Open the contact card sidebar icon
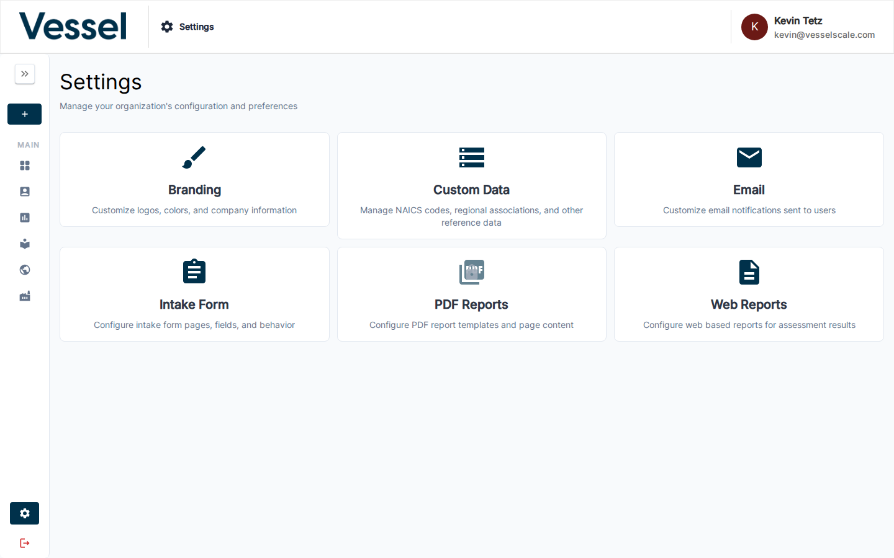 (x=25, y=192)
